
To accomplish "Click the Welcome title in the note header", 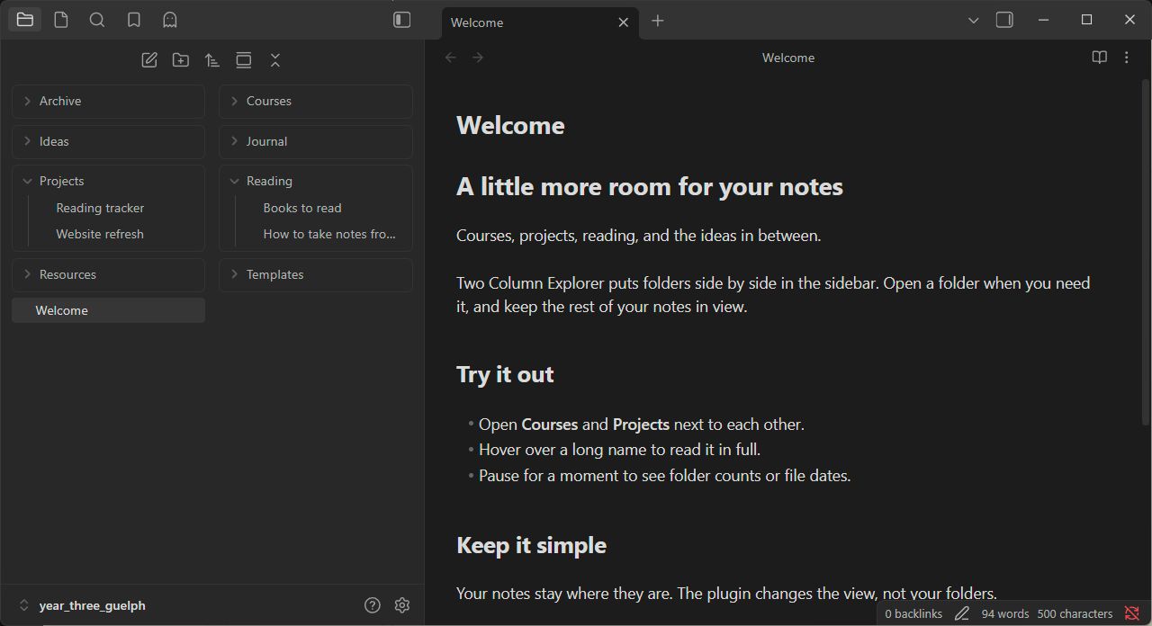I will tap(788, 58).
